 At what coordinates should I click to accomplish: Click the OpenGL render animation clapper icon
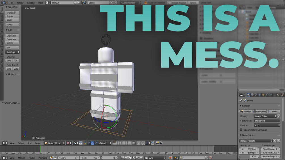coord(161,143)
